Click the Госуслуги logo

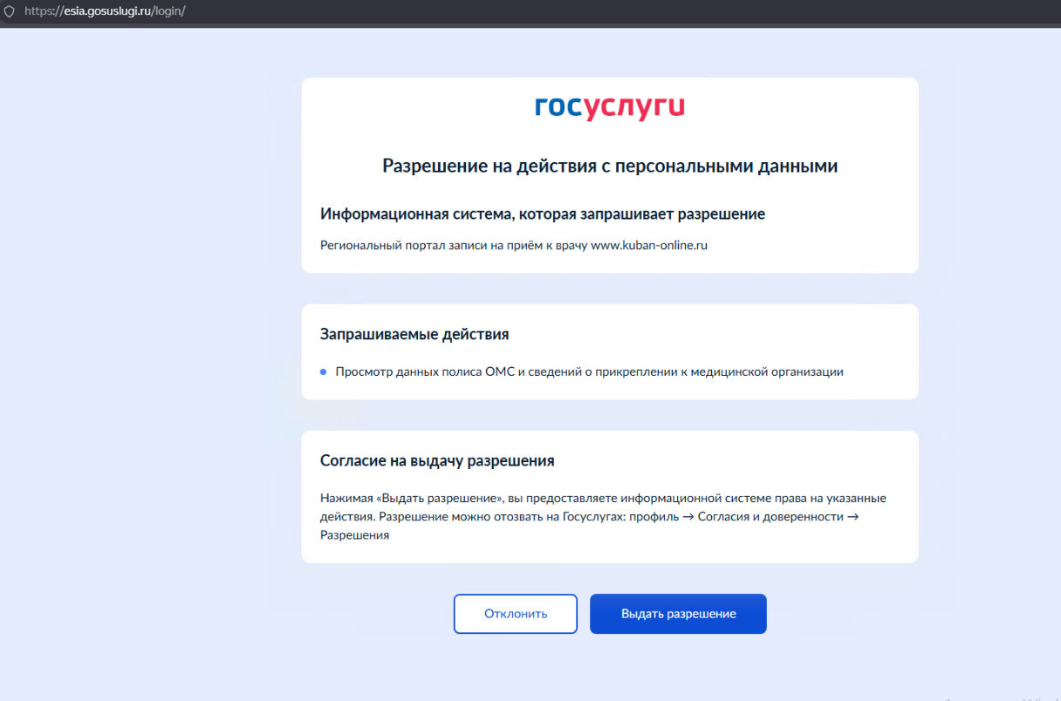pos(609,107)
